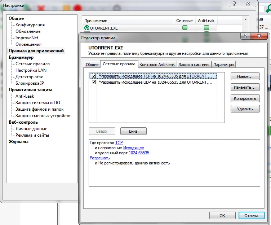This screenshot has height=225, width=271.
Task: Select rule Разрешать Исходящее UDP на 1024-65535
Action: (153, 82)
